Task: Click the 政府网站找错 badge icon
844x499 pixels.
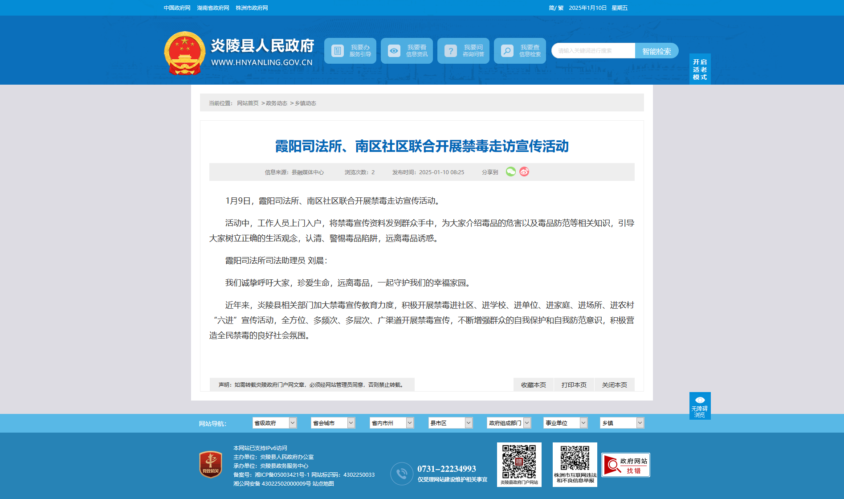Action: (x=626, y=465)
